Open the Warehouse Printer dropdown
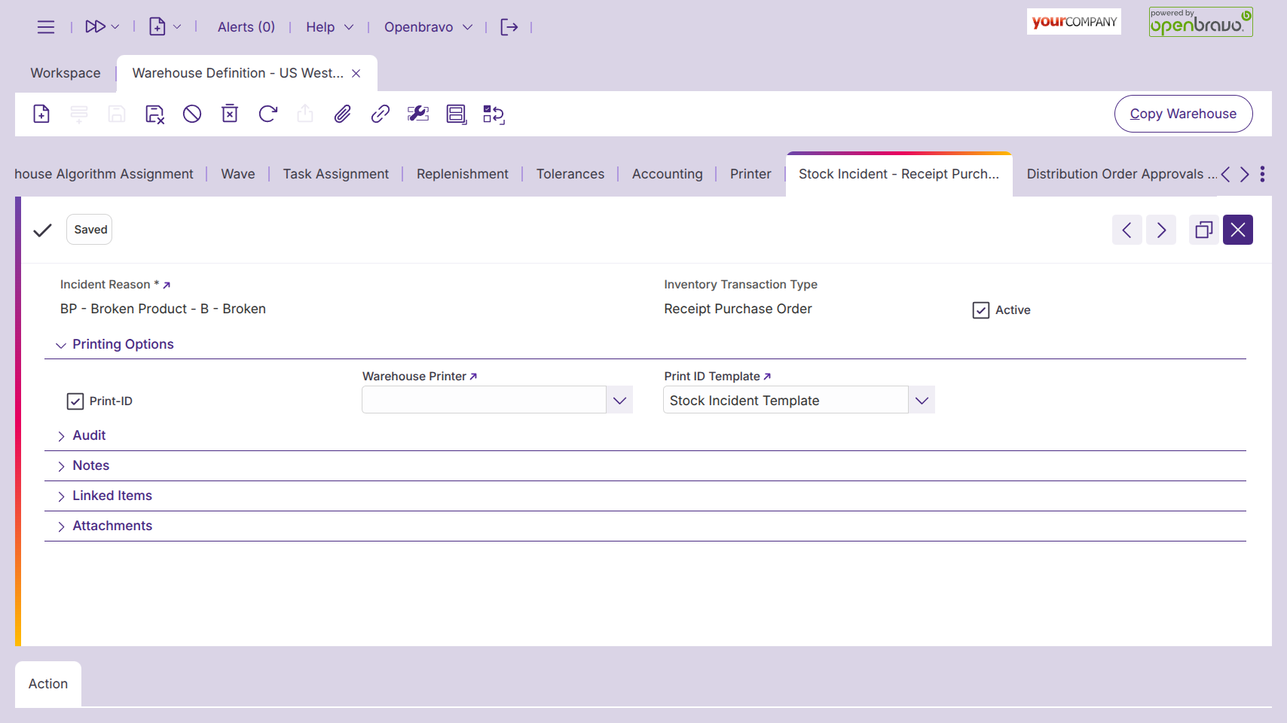This screenshot has width=1287, height=723. point(619,400)
